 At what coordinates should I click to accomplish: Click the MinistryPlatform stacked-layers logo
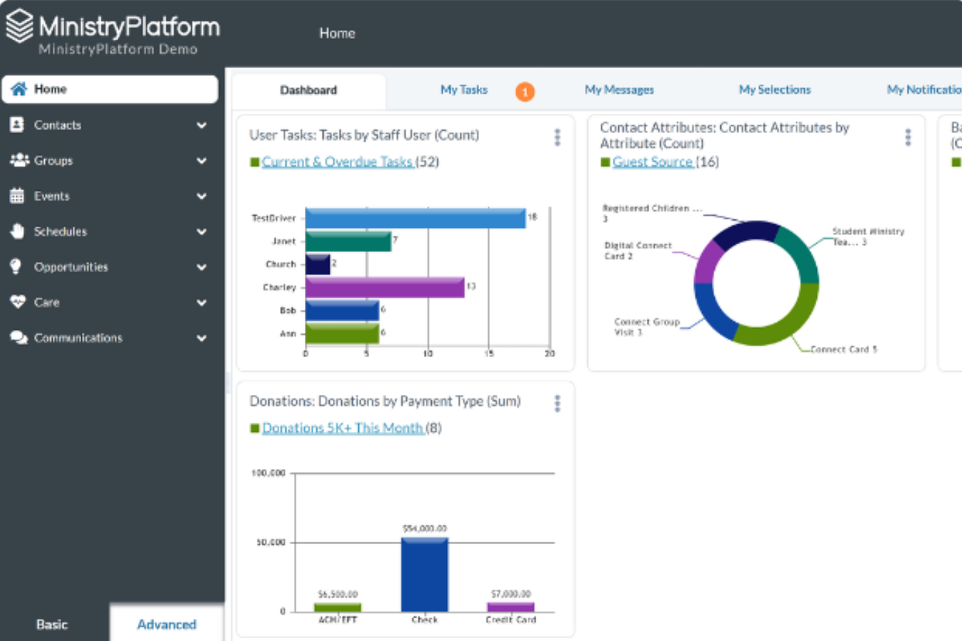click(19, 26)
